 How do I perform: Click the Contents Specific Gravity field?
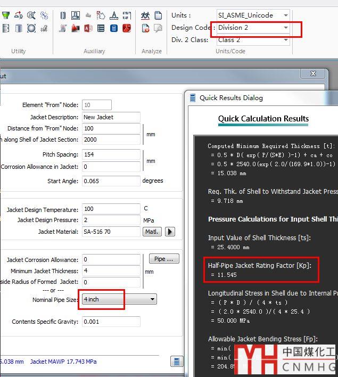coord(111,322)
